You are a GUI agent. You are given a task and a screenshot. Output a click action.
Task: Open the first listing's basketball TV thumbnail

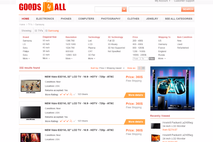click(31, 86)
